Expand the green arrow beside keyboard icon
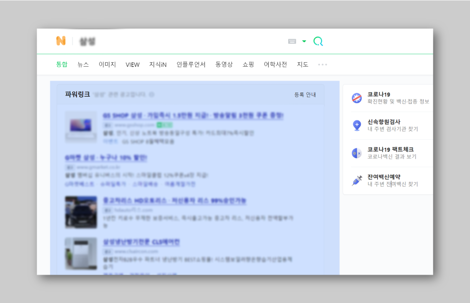The width and height of the screenshot is (470, 303). pyautogui.click(x=304, y=41)
